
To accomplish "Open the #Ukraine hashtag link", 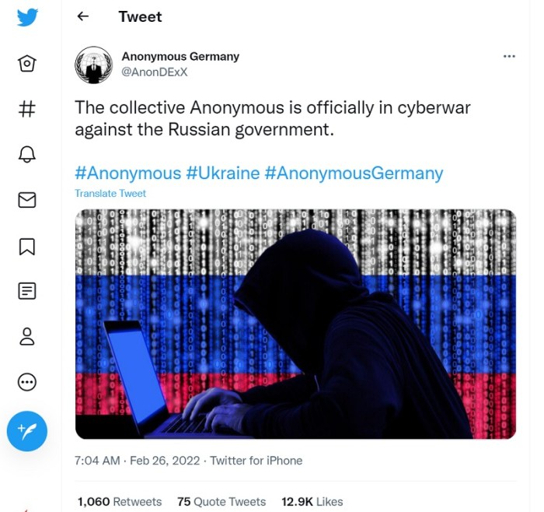I will [222, 173].
